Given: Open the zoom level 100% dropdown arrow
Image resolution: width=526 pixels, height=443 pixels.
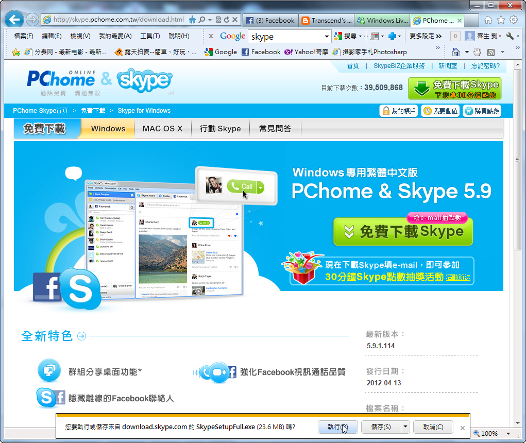Looking at the screenshot, I should [x=508, y=434].
